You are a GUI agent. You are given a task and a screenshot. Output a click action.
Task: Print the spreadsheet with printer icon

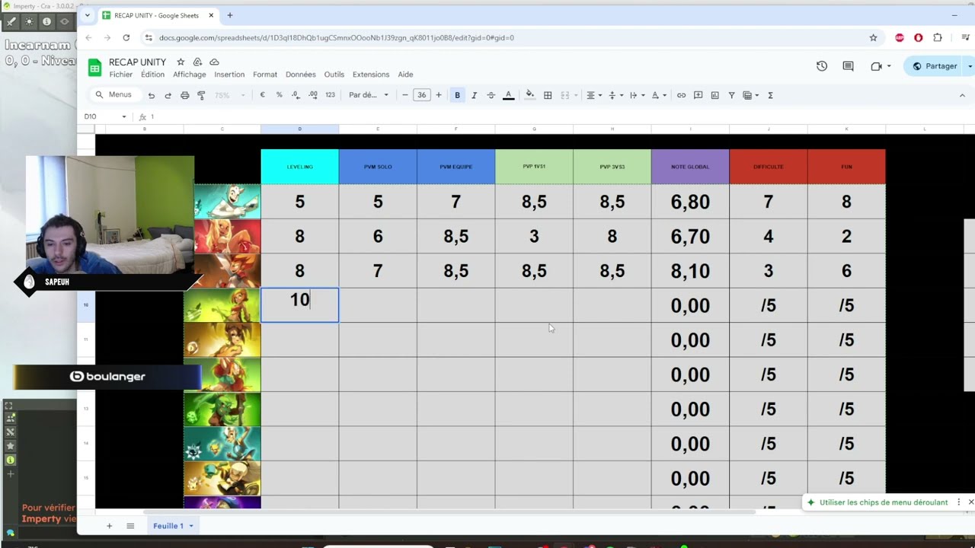pos(184,95)
